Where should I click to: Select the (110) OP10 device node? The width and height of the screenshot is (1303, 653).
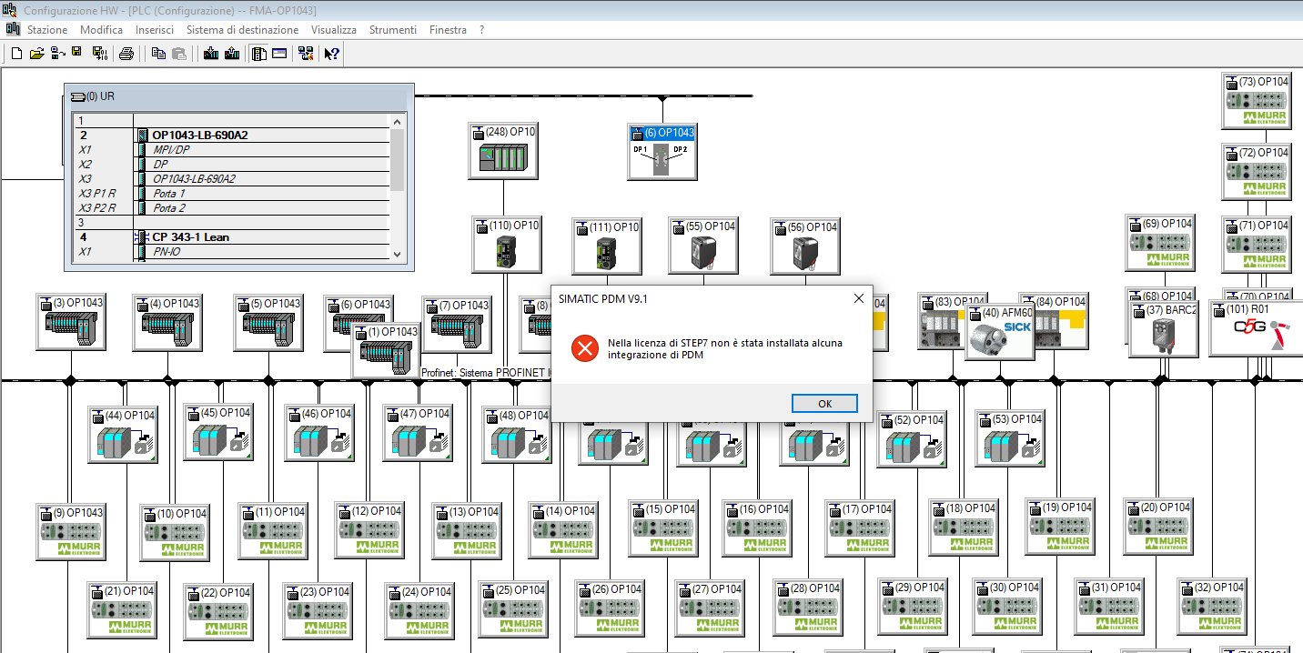506,245
